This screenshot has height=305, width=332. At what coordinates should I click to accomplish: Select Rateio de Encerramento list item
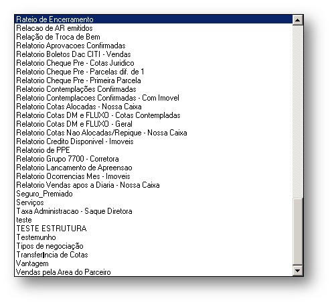(153, 19)
